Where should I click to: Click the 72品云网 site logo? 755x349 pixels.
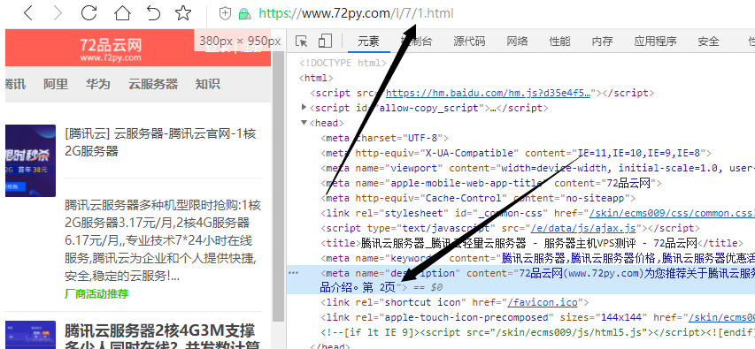(111, 50)
